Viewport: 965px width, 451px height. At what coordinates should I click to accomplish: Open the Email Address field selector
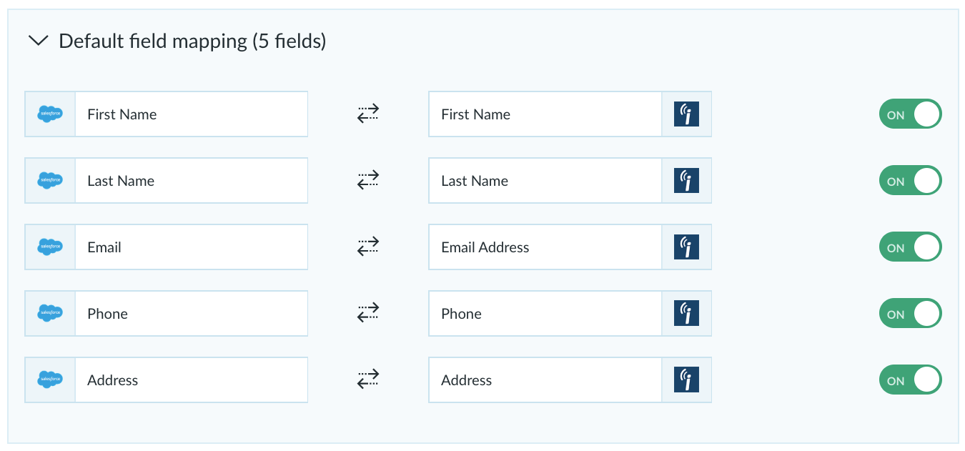[545, 247]
